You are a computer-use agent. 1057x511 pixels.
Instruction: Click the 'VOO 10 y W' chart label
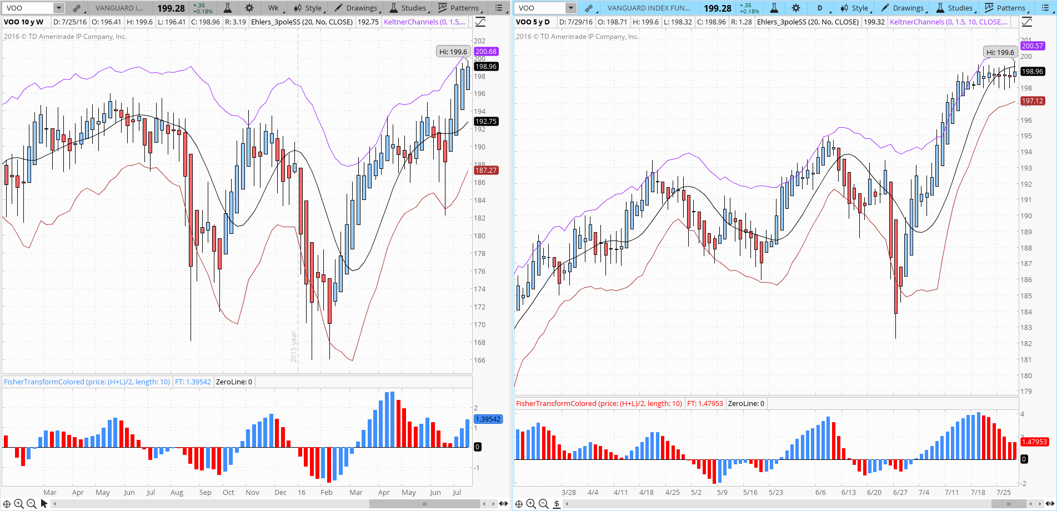(23, 22)
